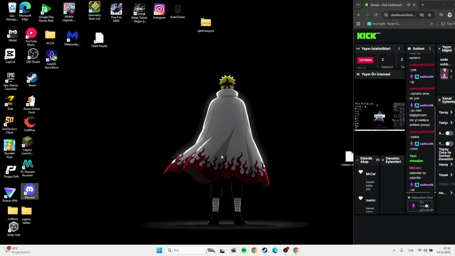Expand the He... row chevron
Screen dimensions: 455x256
[451, 193]
